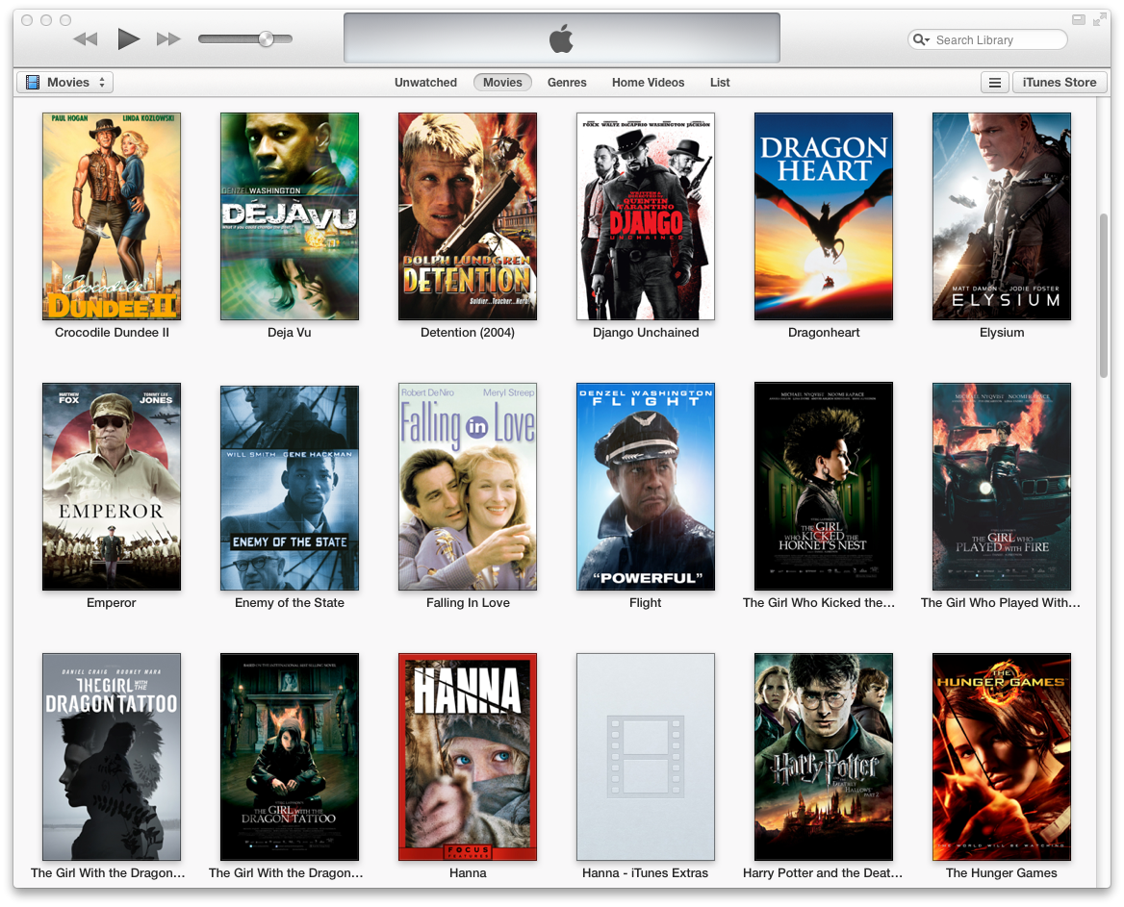Select the Movies tab
Viewport: 1124px width, 907px height.
tap(502, 83)
